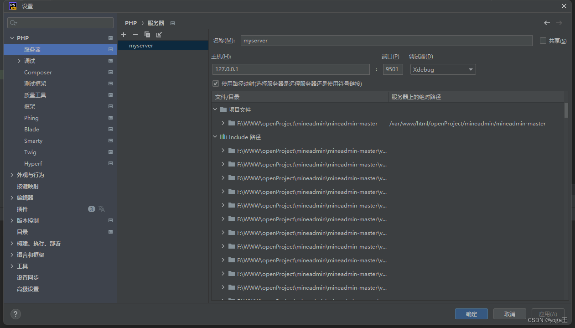Select Composer in the settings sidebar
575x328 pixels.
point(38,72)
